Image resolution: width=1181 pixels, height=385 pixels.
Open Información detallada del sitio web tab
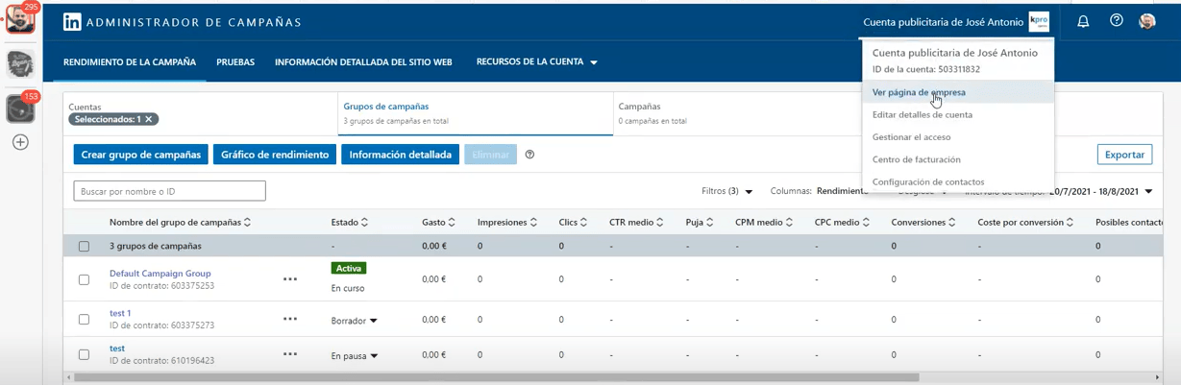point(363,61)
